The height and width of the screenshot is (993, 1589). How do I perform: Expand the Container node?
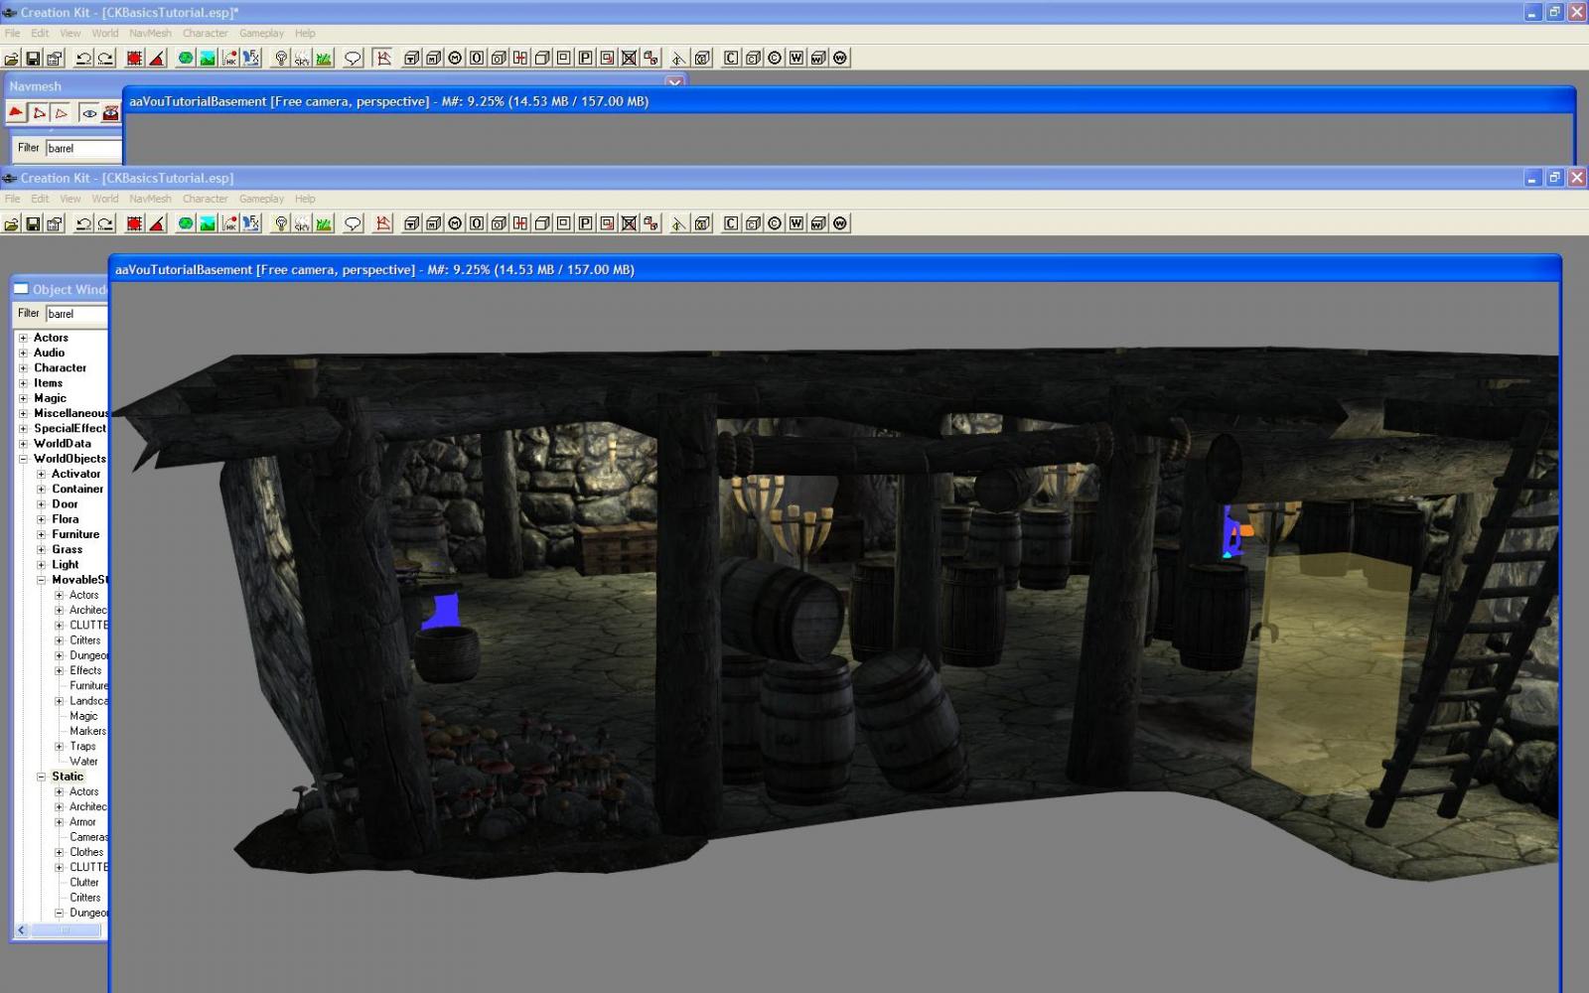pyautogui.click(x=41, y=490)
